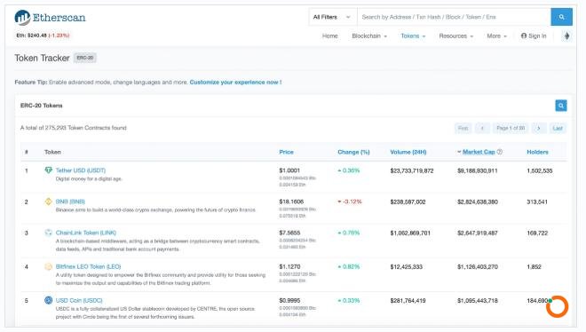The height and width of the screenshot is (332, 586).
Task: Click the Sign In link
Action: coord(534,36)
